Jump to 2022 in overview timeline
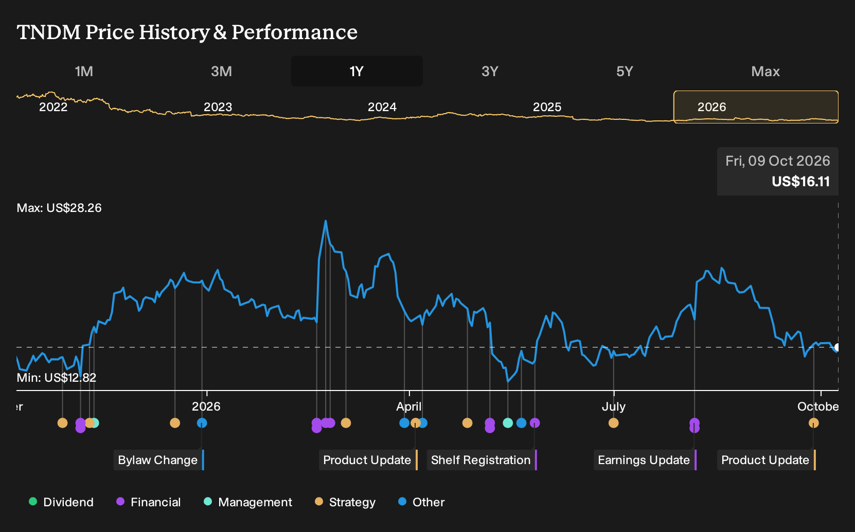Image resolution: width=855 pixels, height=532 pixels. click(54, 107)
